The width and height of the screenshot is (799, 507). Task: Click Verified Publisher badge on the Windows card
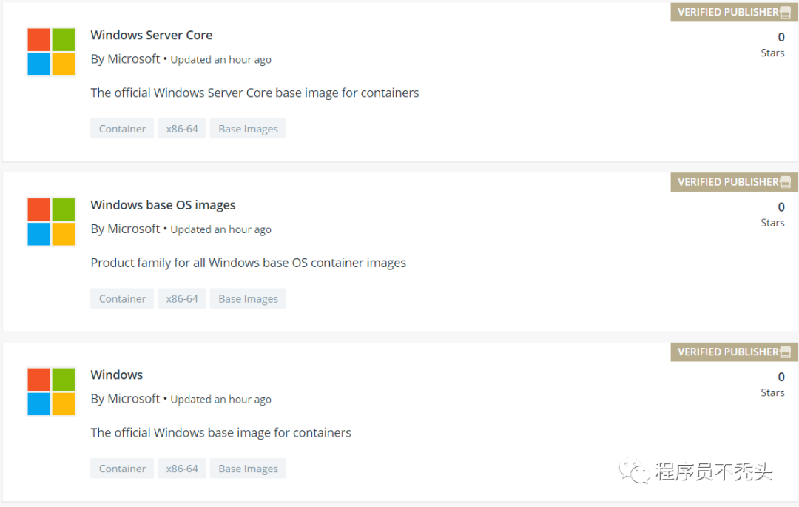(x=734, y=352)
